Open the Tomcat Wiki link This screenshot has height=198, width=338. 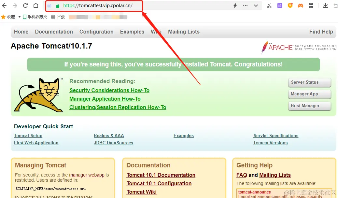[x=141, y=192]
